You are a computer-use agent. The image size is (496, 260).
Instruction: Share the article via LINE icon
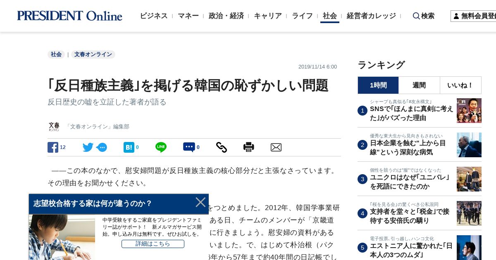pos(161,147)
